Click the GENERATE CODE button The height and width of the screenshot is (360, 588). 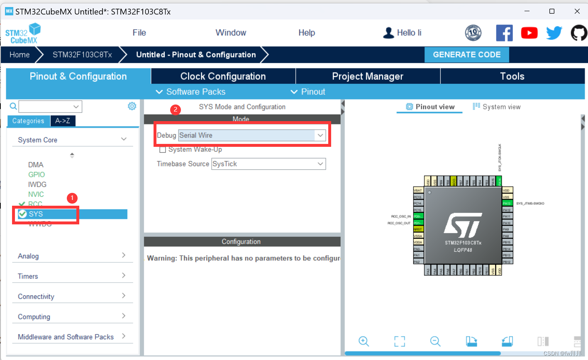(x=467, y=55)
